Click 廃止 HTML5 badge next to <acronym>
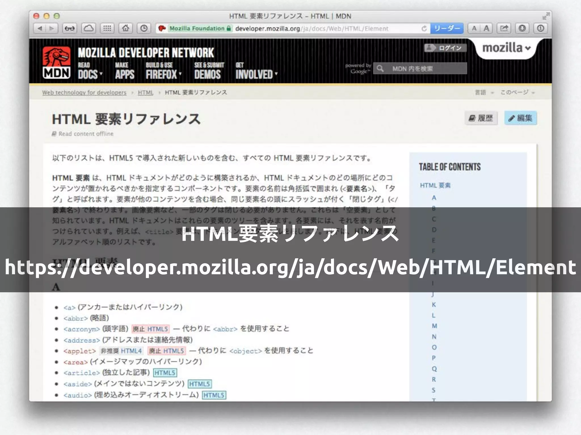Screen dimensions: 581x435 tap(151, 329)
